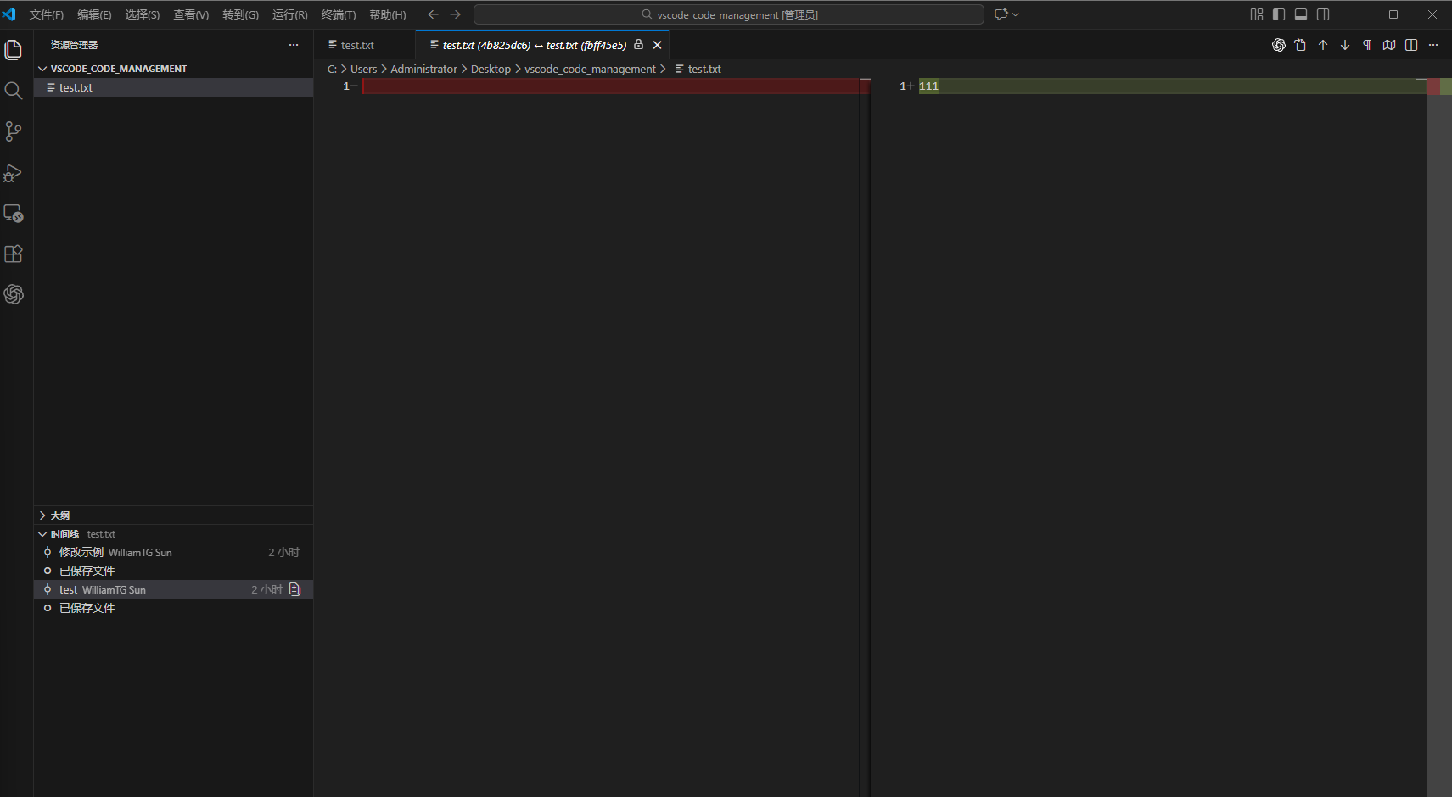
Task: Open the Remote Explorer view
Action: (x=14, y=213)
